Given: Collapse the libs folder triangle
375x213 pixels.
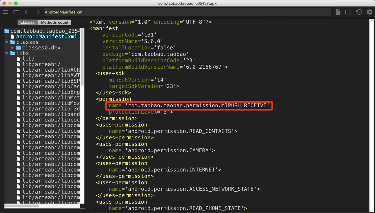Looking at the screenshot, I should (x=7, y=53).
